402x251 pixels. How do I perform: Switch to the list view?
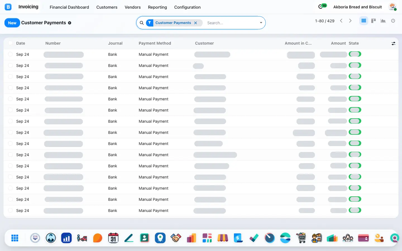[x=363, y=21]
